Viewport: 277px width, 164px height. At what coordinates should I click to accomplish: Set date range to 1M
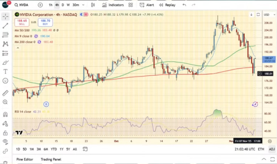(32, 149)
